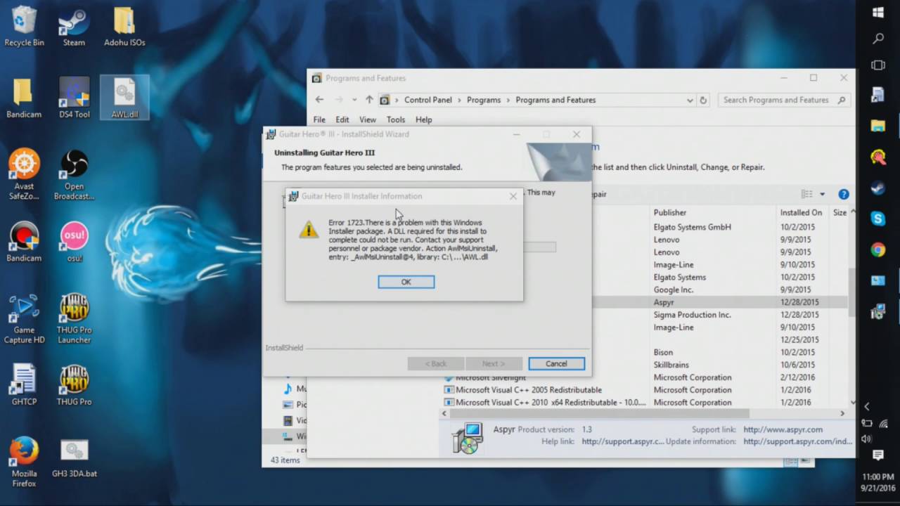The width and height of the screenshot is (900, 506).
Task: Click the Chrome icon on the taskbar
Action: [878, 249]
